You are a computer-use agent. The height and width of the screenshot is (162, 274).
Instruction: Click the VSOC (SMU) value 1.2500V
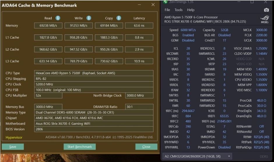click(261, 48)
